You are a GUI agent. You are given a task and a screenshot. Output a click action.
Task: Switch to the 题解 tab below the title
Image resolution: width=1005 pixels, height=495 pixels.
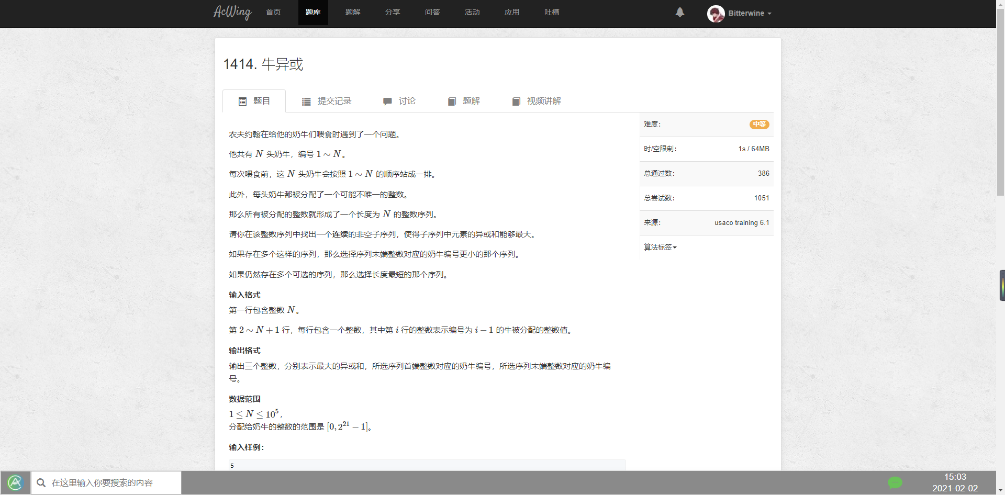(x=464, y=101)
